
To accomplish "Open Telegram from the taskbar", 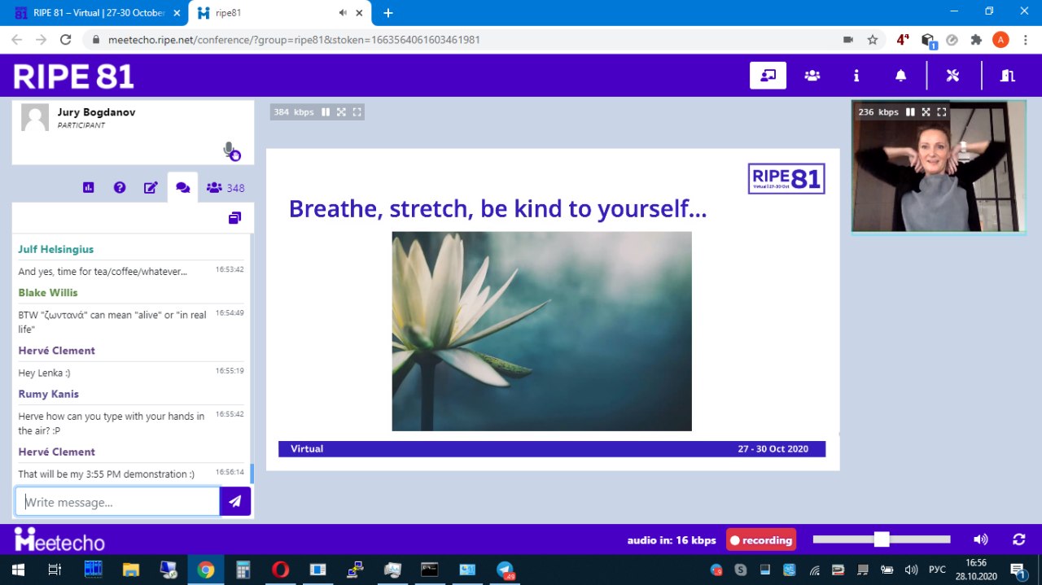I will (x=505, y=570).
